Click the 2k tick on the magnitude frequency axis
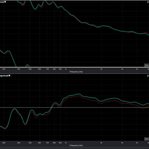 point(101,143)
